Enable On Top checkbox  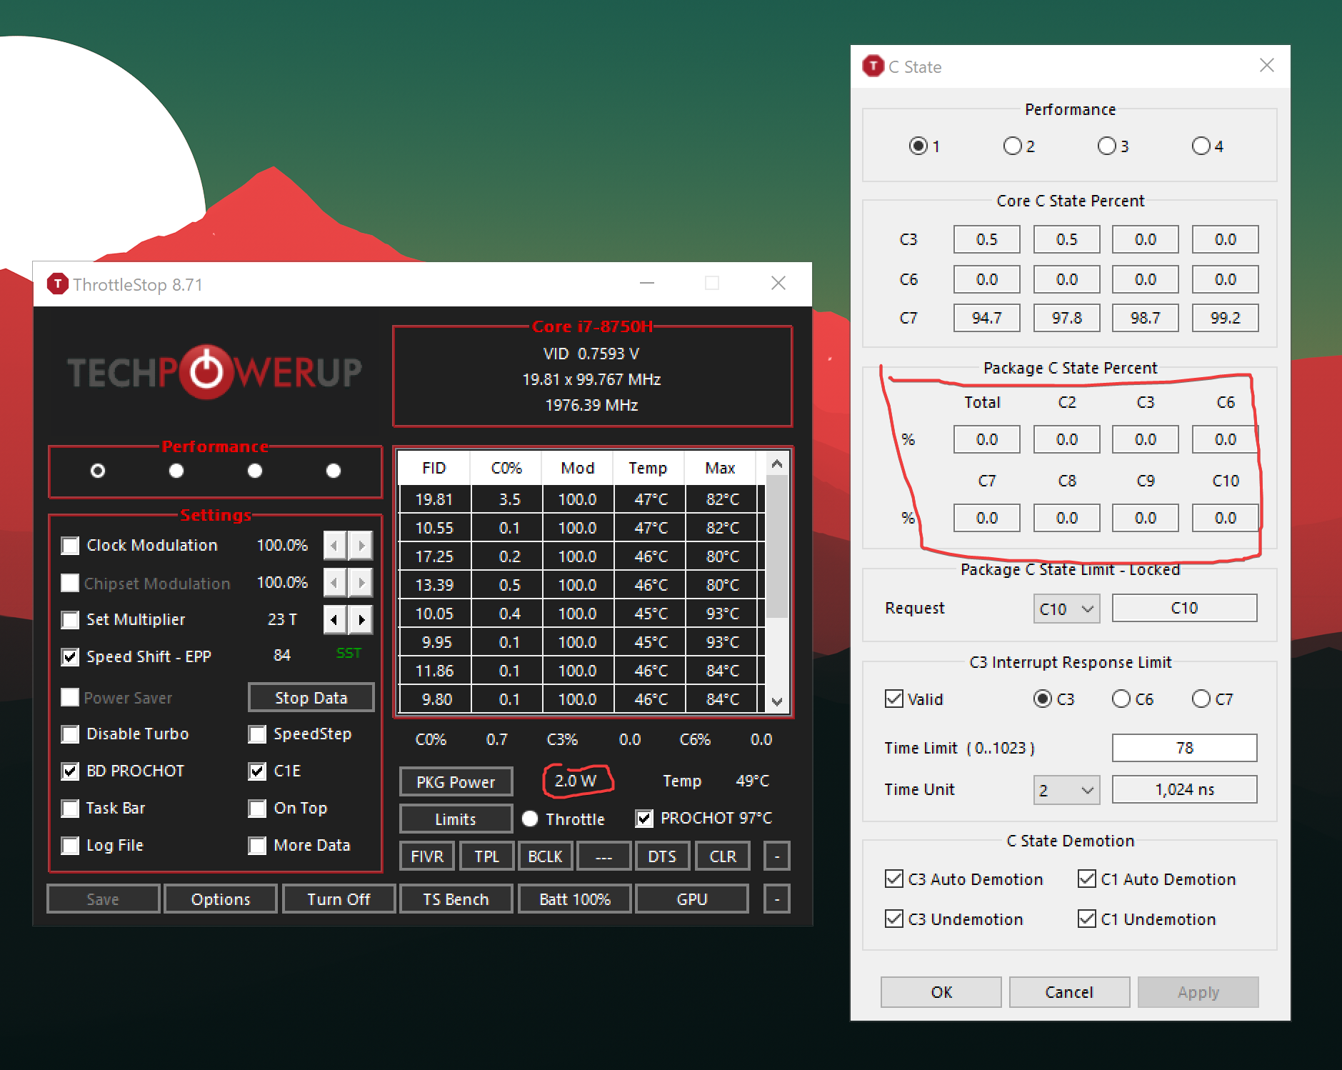coord(257,809)
